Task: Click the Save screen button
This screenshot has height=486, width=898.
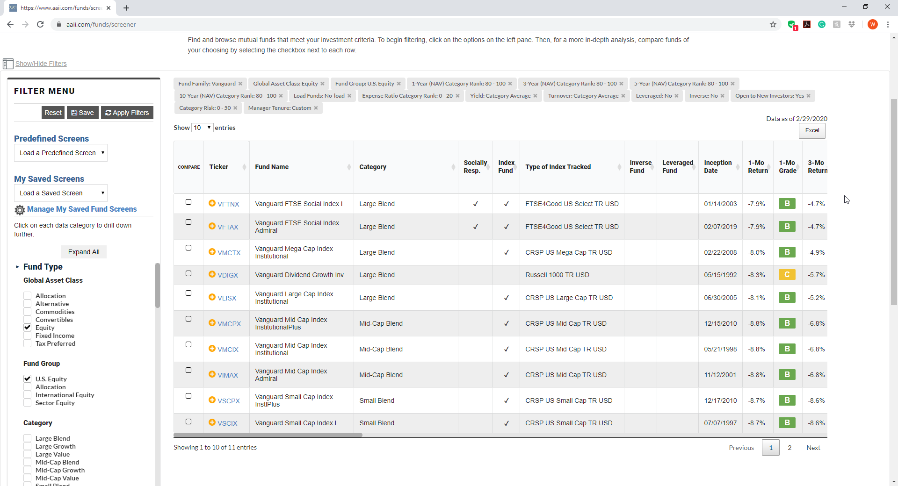Action: pyautogui.click(x=82, y=113)
